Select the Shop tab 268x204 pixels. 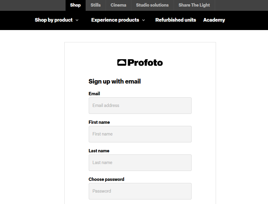75,5
